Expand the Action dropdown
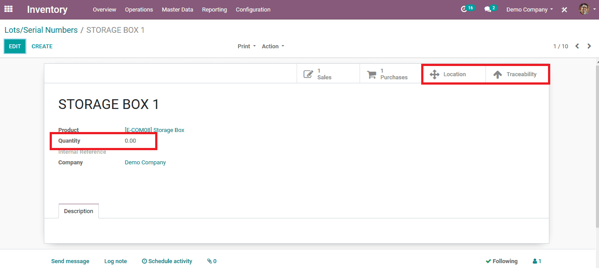This screenshot has height=268, width=599. (x=273, y=46)
